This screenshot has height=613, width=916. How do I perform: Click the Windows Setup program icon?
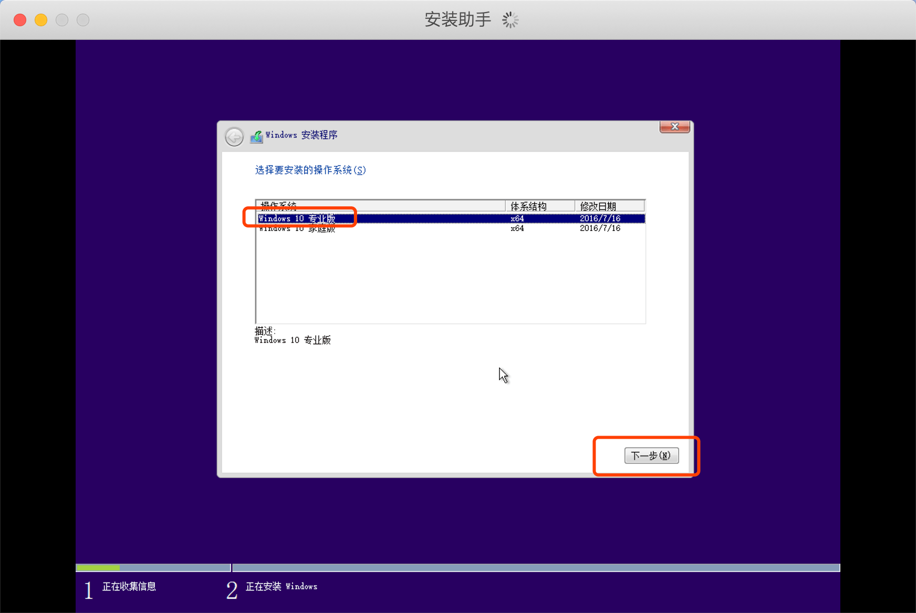[256, 136]
